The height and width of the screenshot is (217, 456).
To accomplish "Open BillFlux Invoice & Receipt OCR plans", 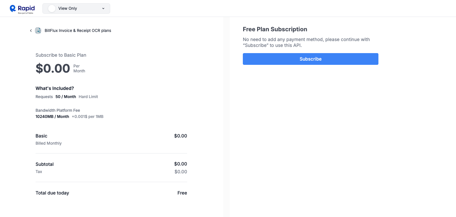I will point(78,30).
